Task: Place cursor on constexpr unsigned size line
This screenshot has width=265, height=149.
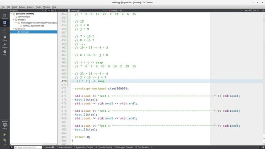Action: click(x=102, y=89)
